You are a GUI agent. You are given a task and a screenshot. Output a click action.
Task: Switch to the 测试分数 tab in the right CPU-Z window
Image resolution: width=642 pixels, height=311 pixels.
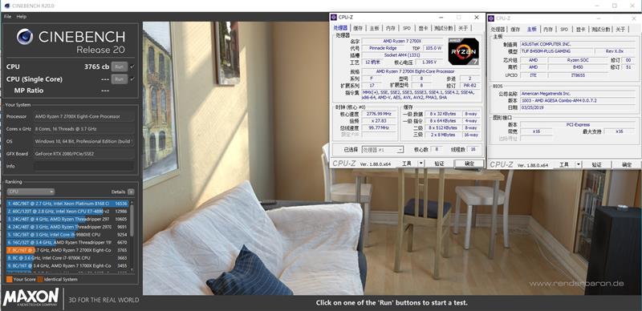(601, 30)
